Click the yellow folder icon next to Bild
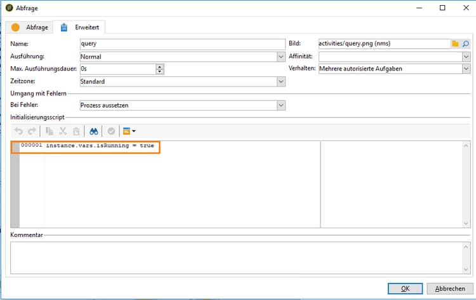Screen dimensions: 476x300 [x=455, y=44]
